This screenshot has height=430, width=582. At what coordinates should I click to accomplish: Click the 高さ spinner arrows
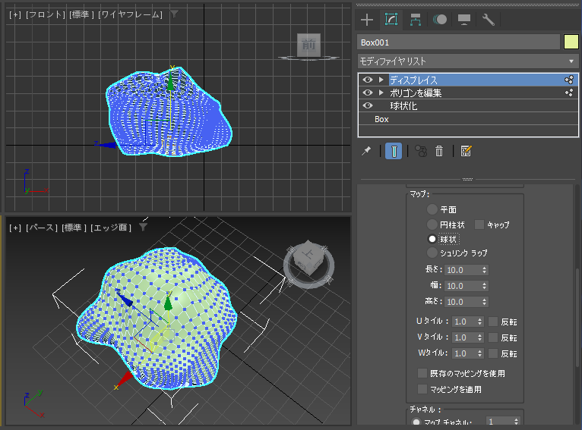(x=485, y=302)
